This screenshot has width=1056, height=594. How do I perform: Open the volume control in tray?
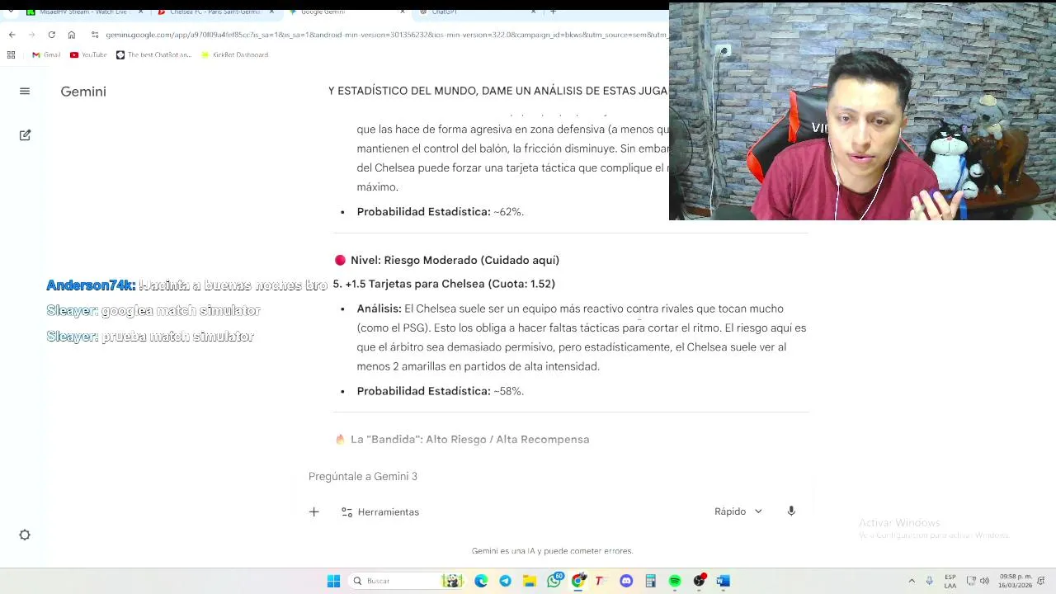[x=985, y=581]
